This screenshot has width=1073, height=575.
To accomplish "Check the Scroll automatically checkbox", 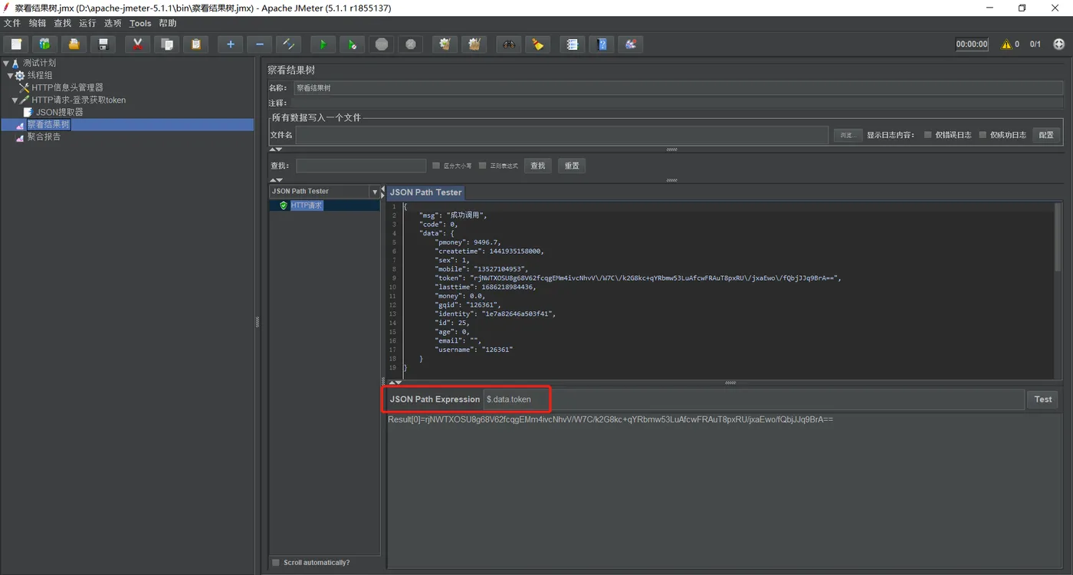I will pyautogui.click(x=276, y=563).
